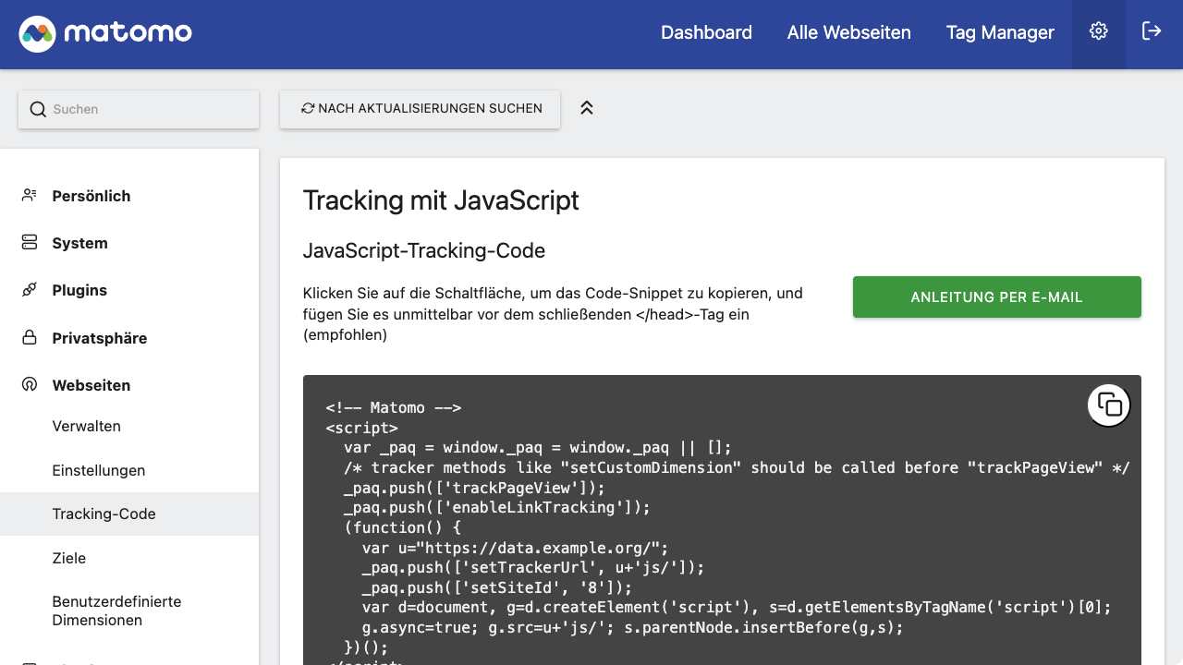Click the Plugins plug icon

click(30, 290)
